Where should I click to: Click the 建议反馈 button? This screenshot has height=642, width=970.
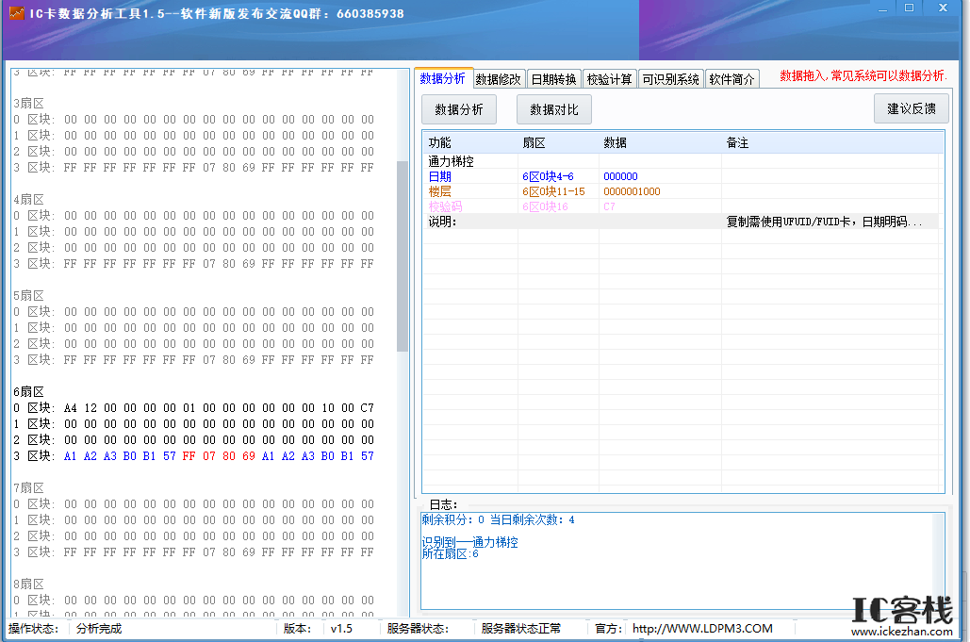[x=912, y=108]
